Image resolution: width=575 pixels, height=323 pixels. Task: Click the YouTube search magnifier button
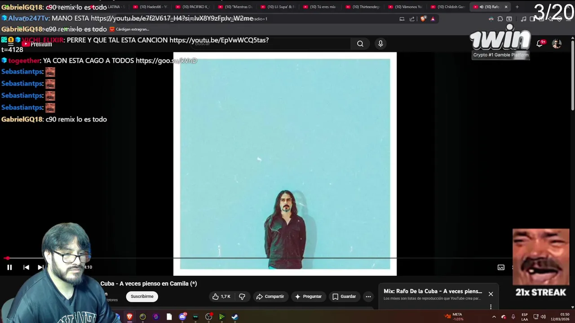360,44
